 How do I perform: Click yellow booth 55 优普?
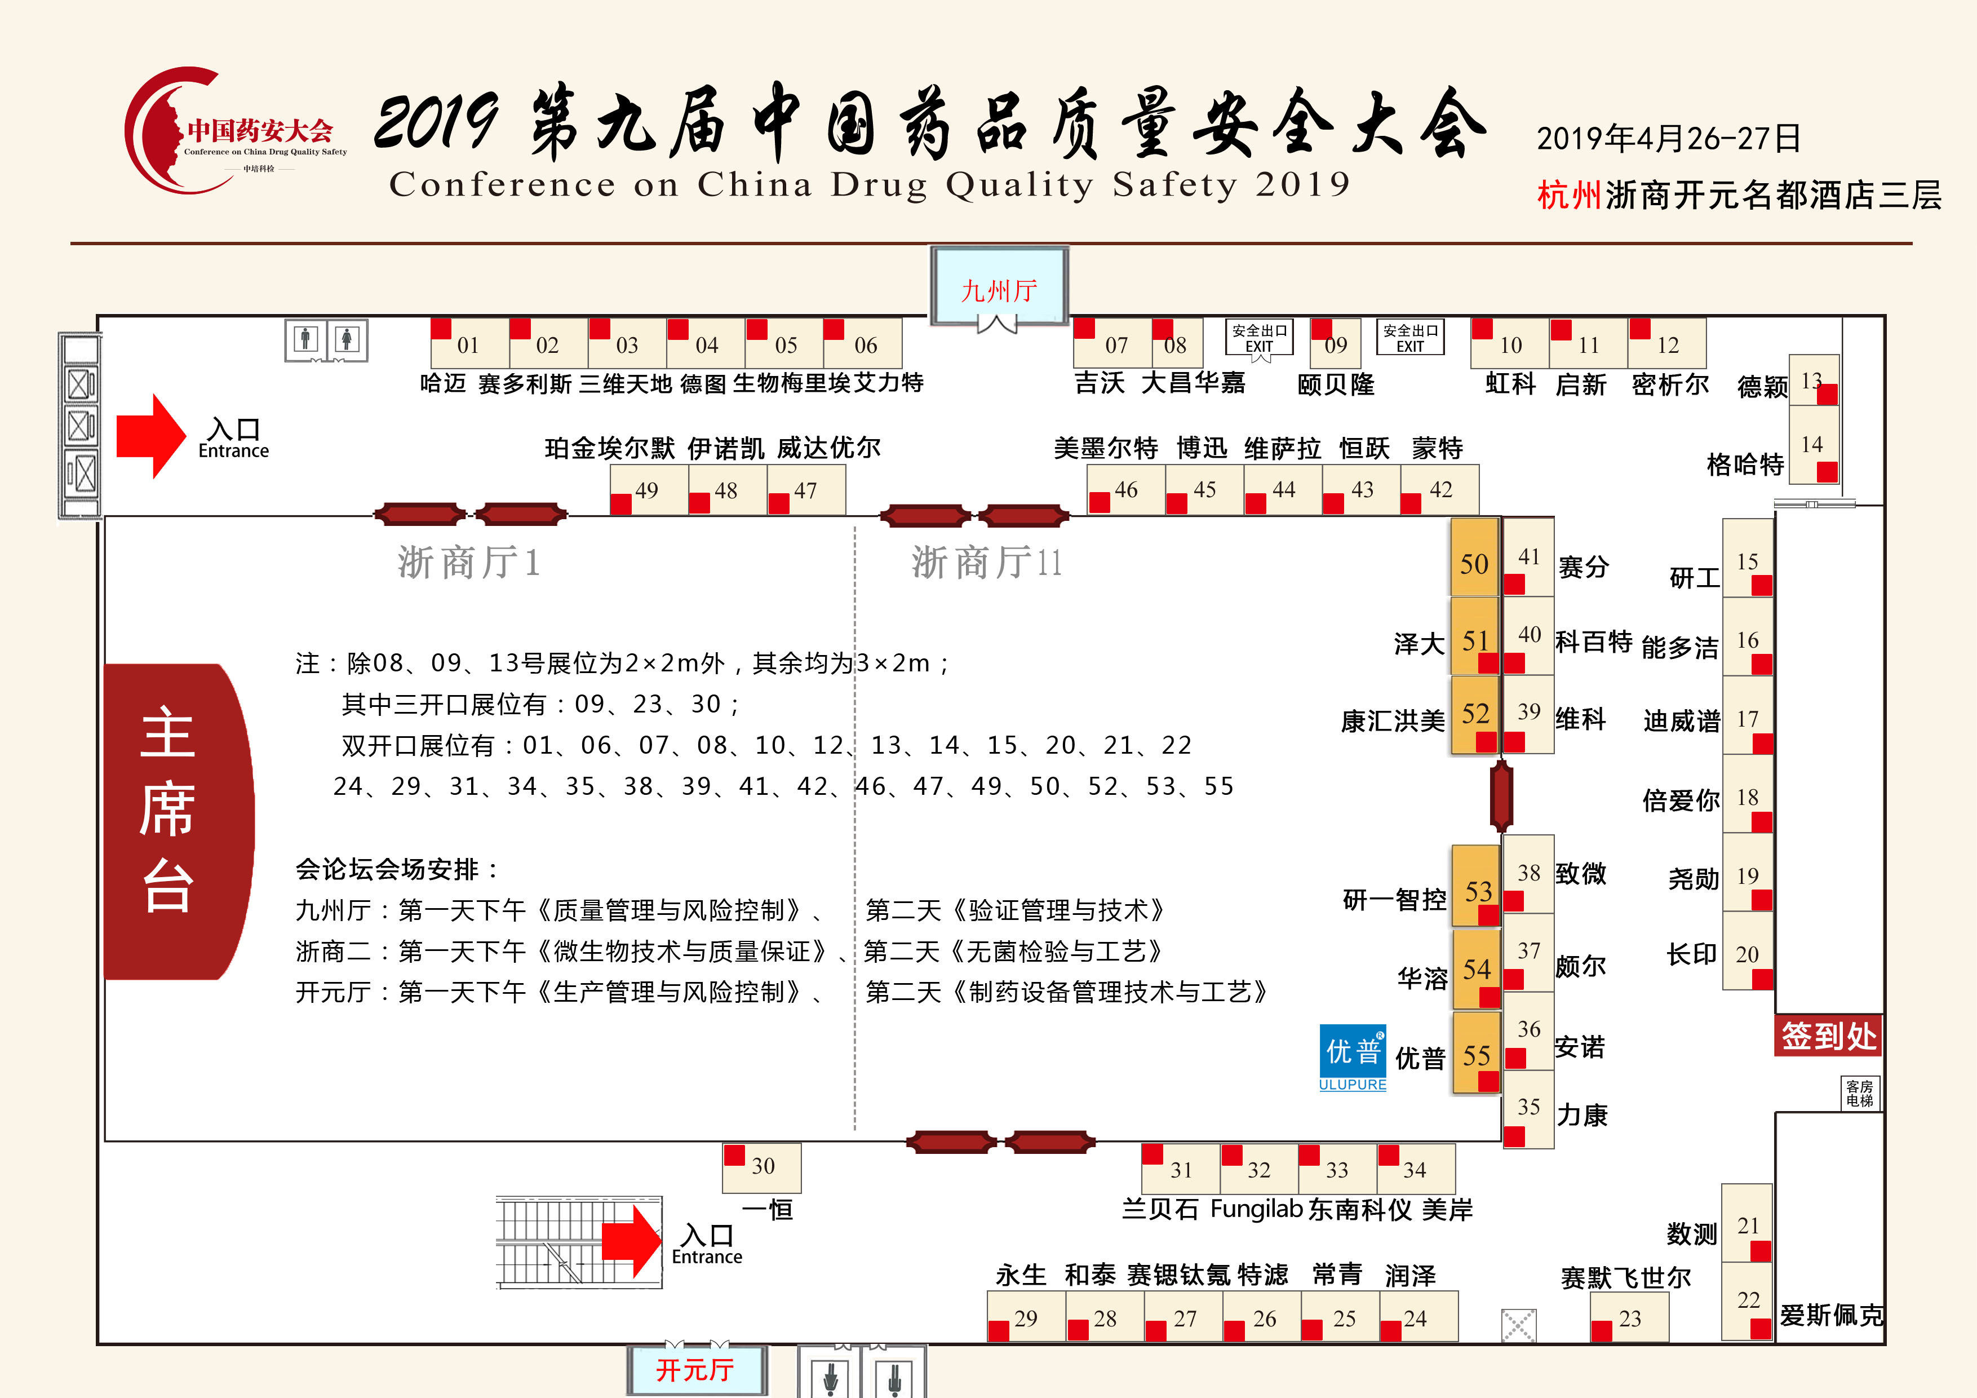point(1476,1052)
